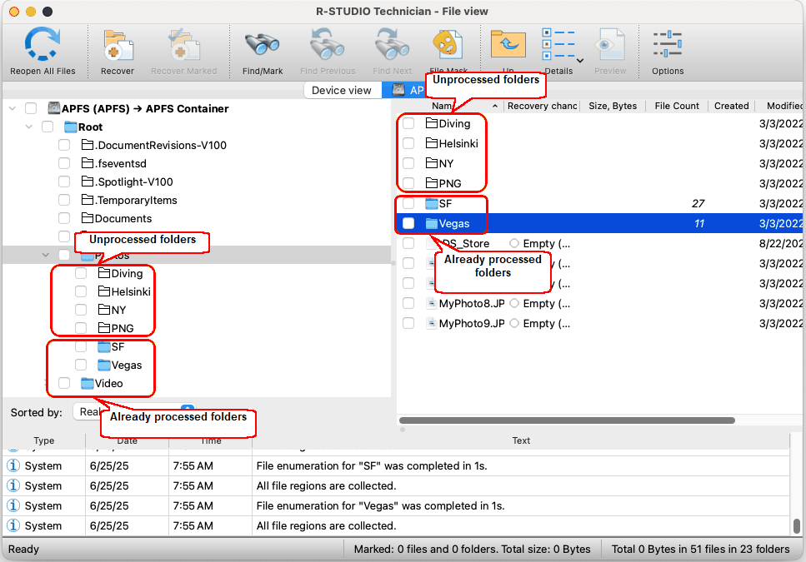Mark the .Spotlight-V100 folder checkbox

[x=64, y=182]
